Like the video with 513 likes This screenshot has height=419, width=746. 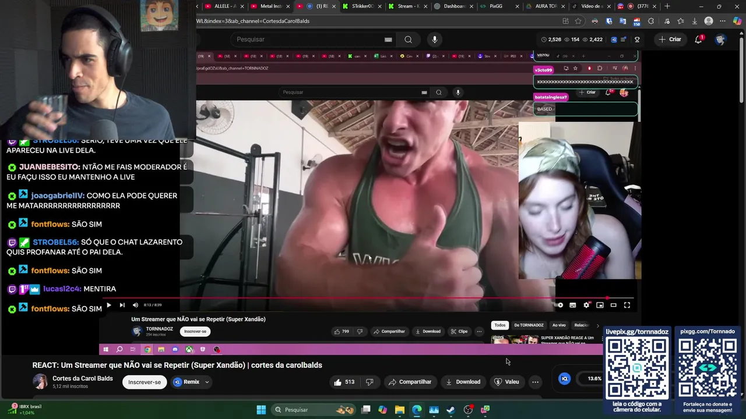(344, 382)
